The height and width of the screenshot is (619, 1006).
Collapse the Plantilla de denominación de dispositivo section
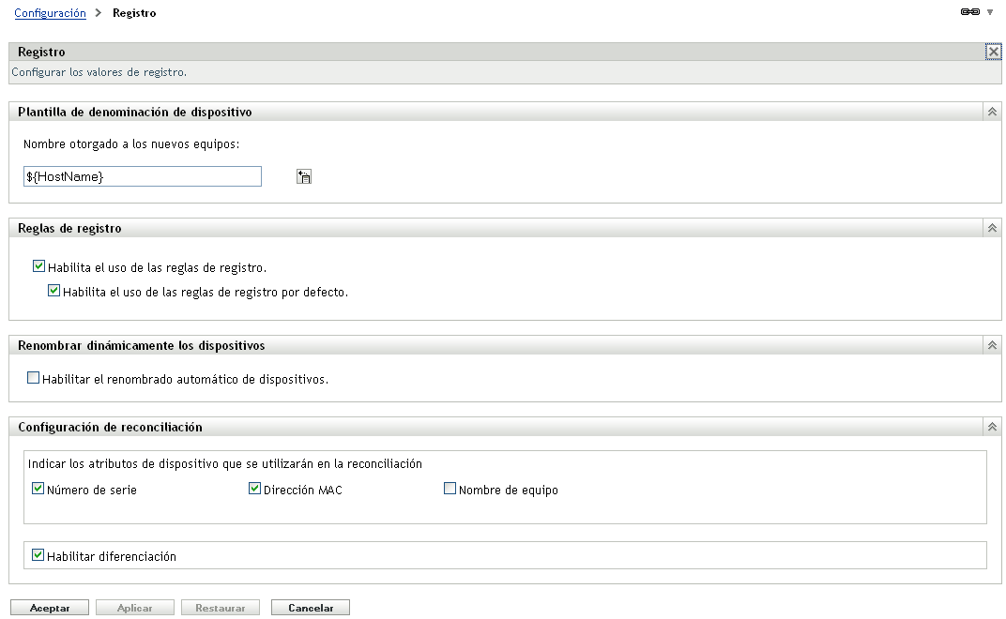992,112
